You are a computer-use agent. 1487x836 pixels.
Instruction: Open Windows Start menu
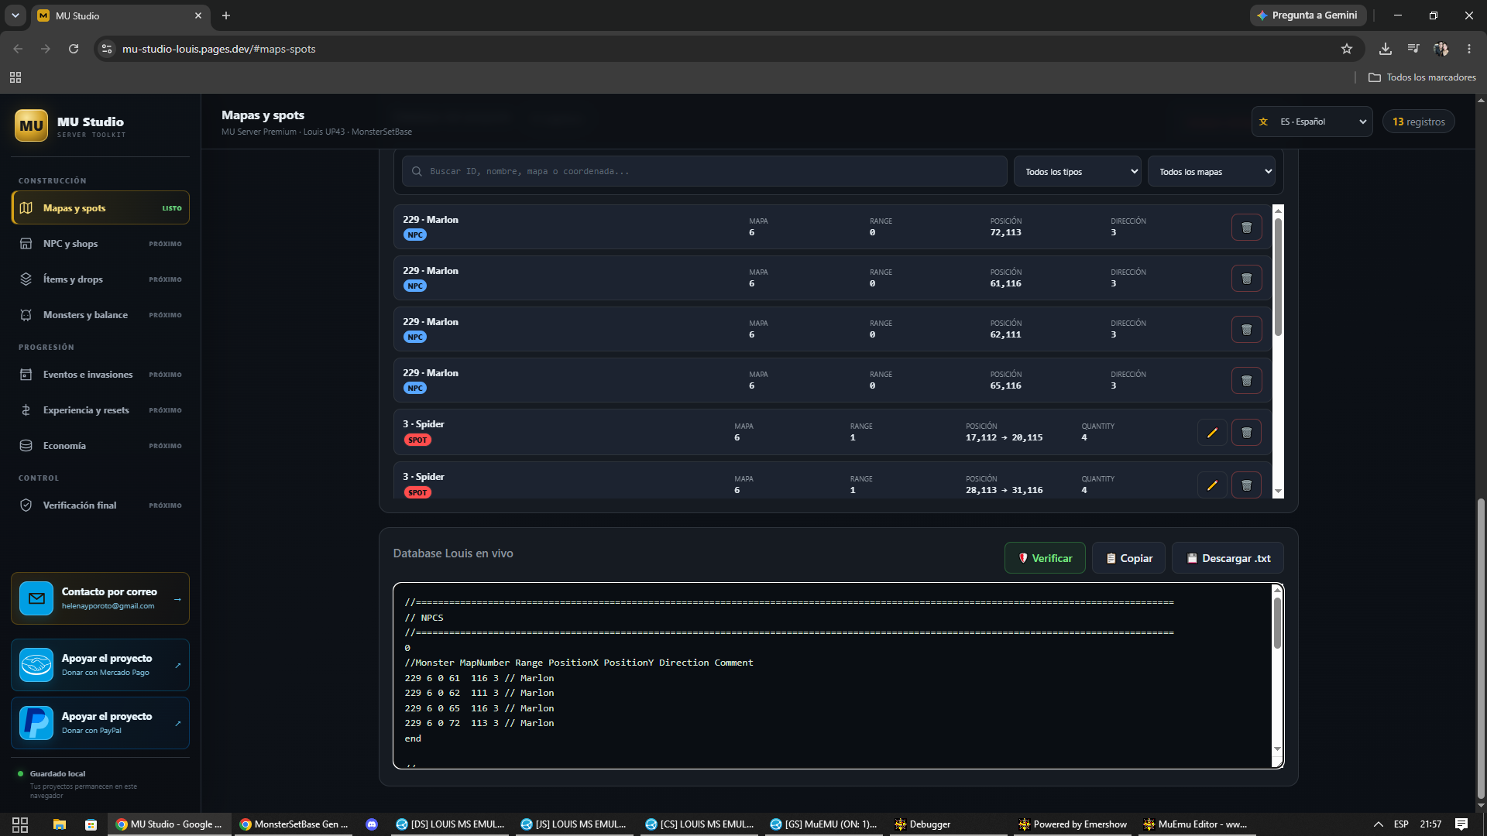20,824
